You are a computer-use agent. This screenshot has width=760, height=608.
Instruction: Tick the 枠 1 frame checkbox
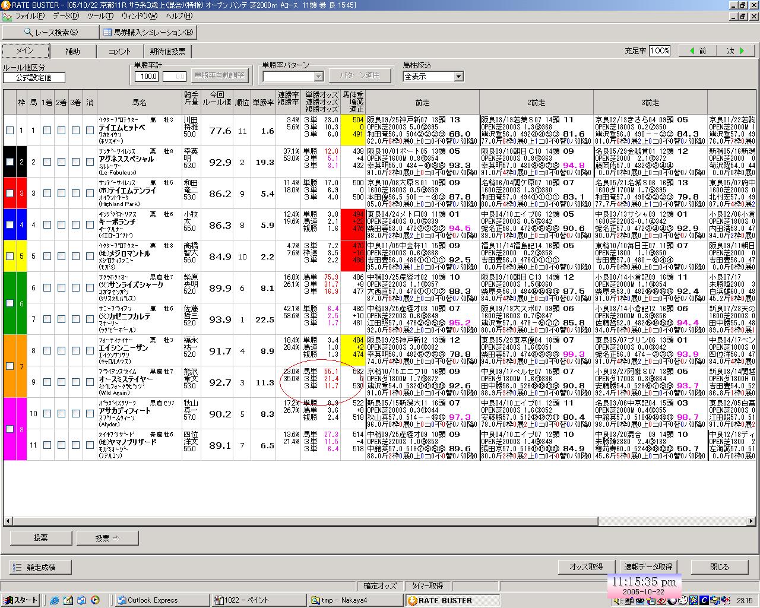10,131
